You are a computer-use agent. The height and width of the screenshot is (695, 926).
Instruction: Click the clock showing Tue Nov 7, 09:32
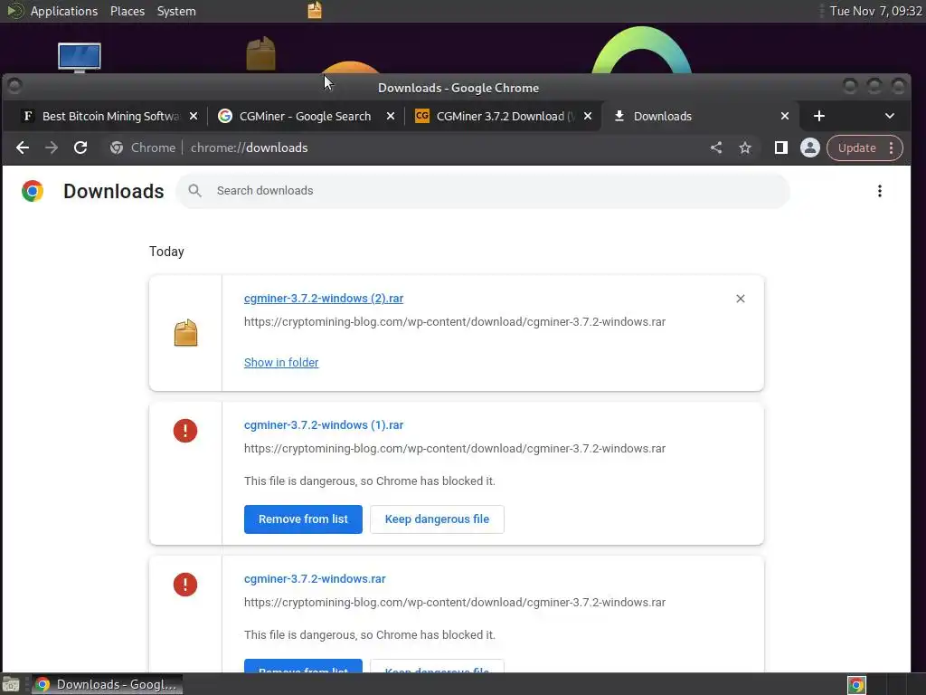coord(875,11)
